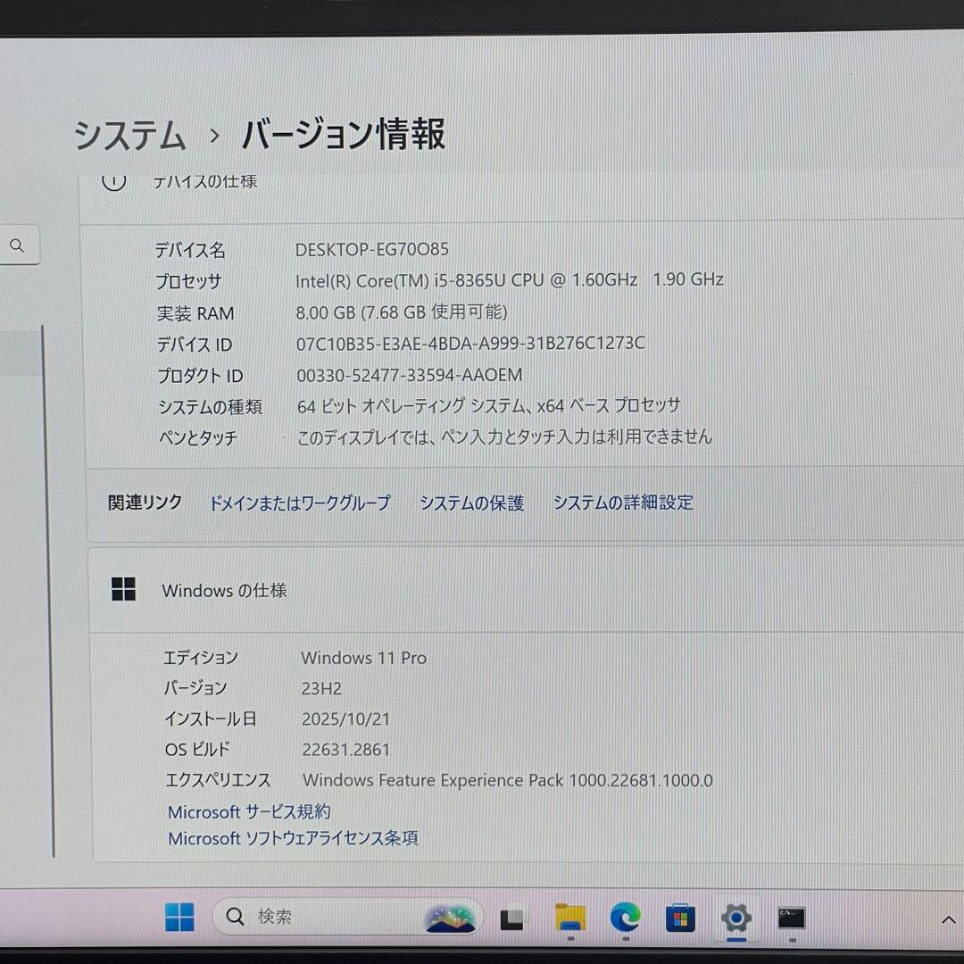Open Microsoft Edge from the taskbar
Image resolution: width=964 pixels, height=964 pixels.
tap(625, 918)
